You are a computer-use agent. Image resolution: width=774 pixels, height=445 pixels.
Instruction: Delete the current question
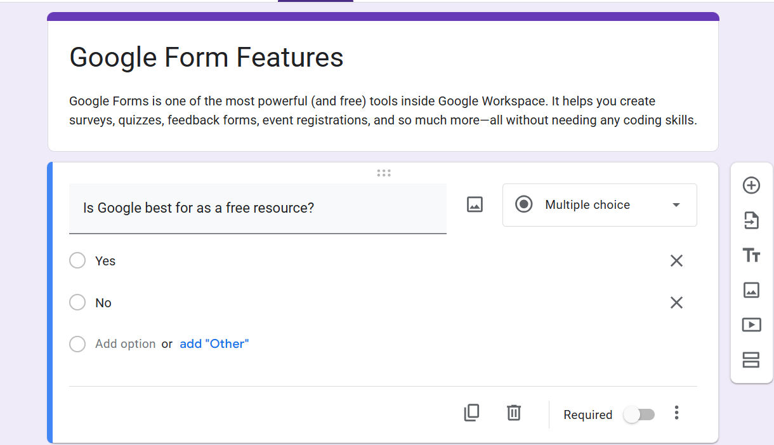click(514, 413)
